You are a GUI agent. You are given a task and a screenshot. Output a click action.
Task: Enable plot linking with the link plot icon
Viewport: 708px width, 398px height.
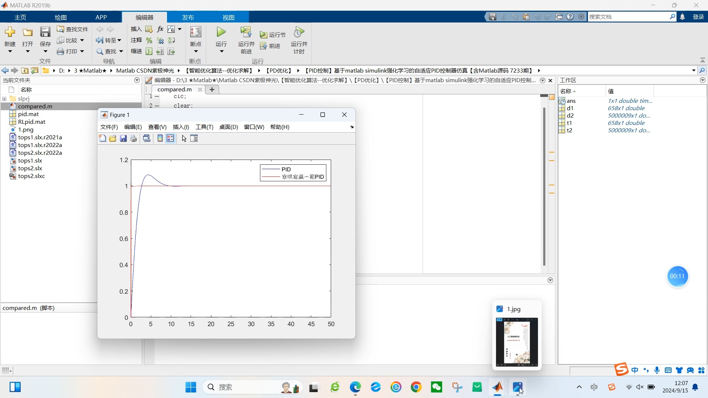pos(147,139)
